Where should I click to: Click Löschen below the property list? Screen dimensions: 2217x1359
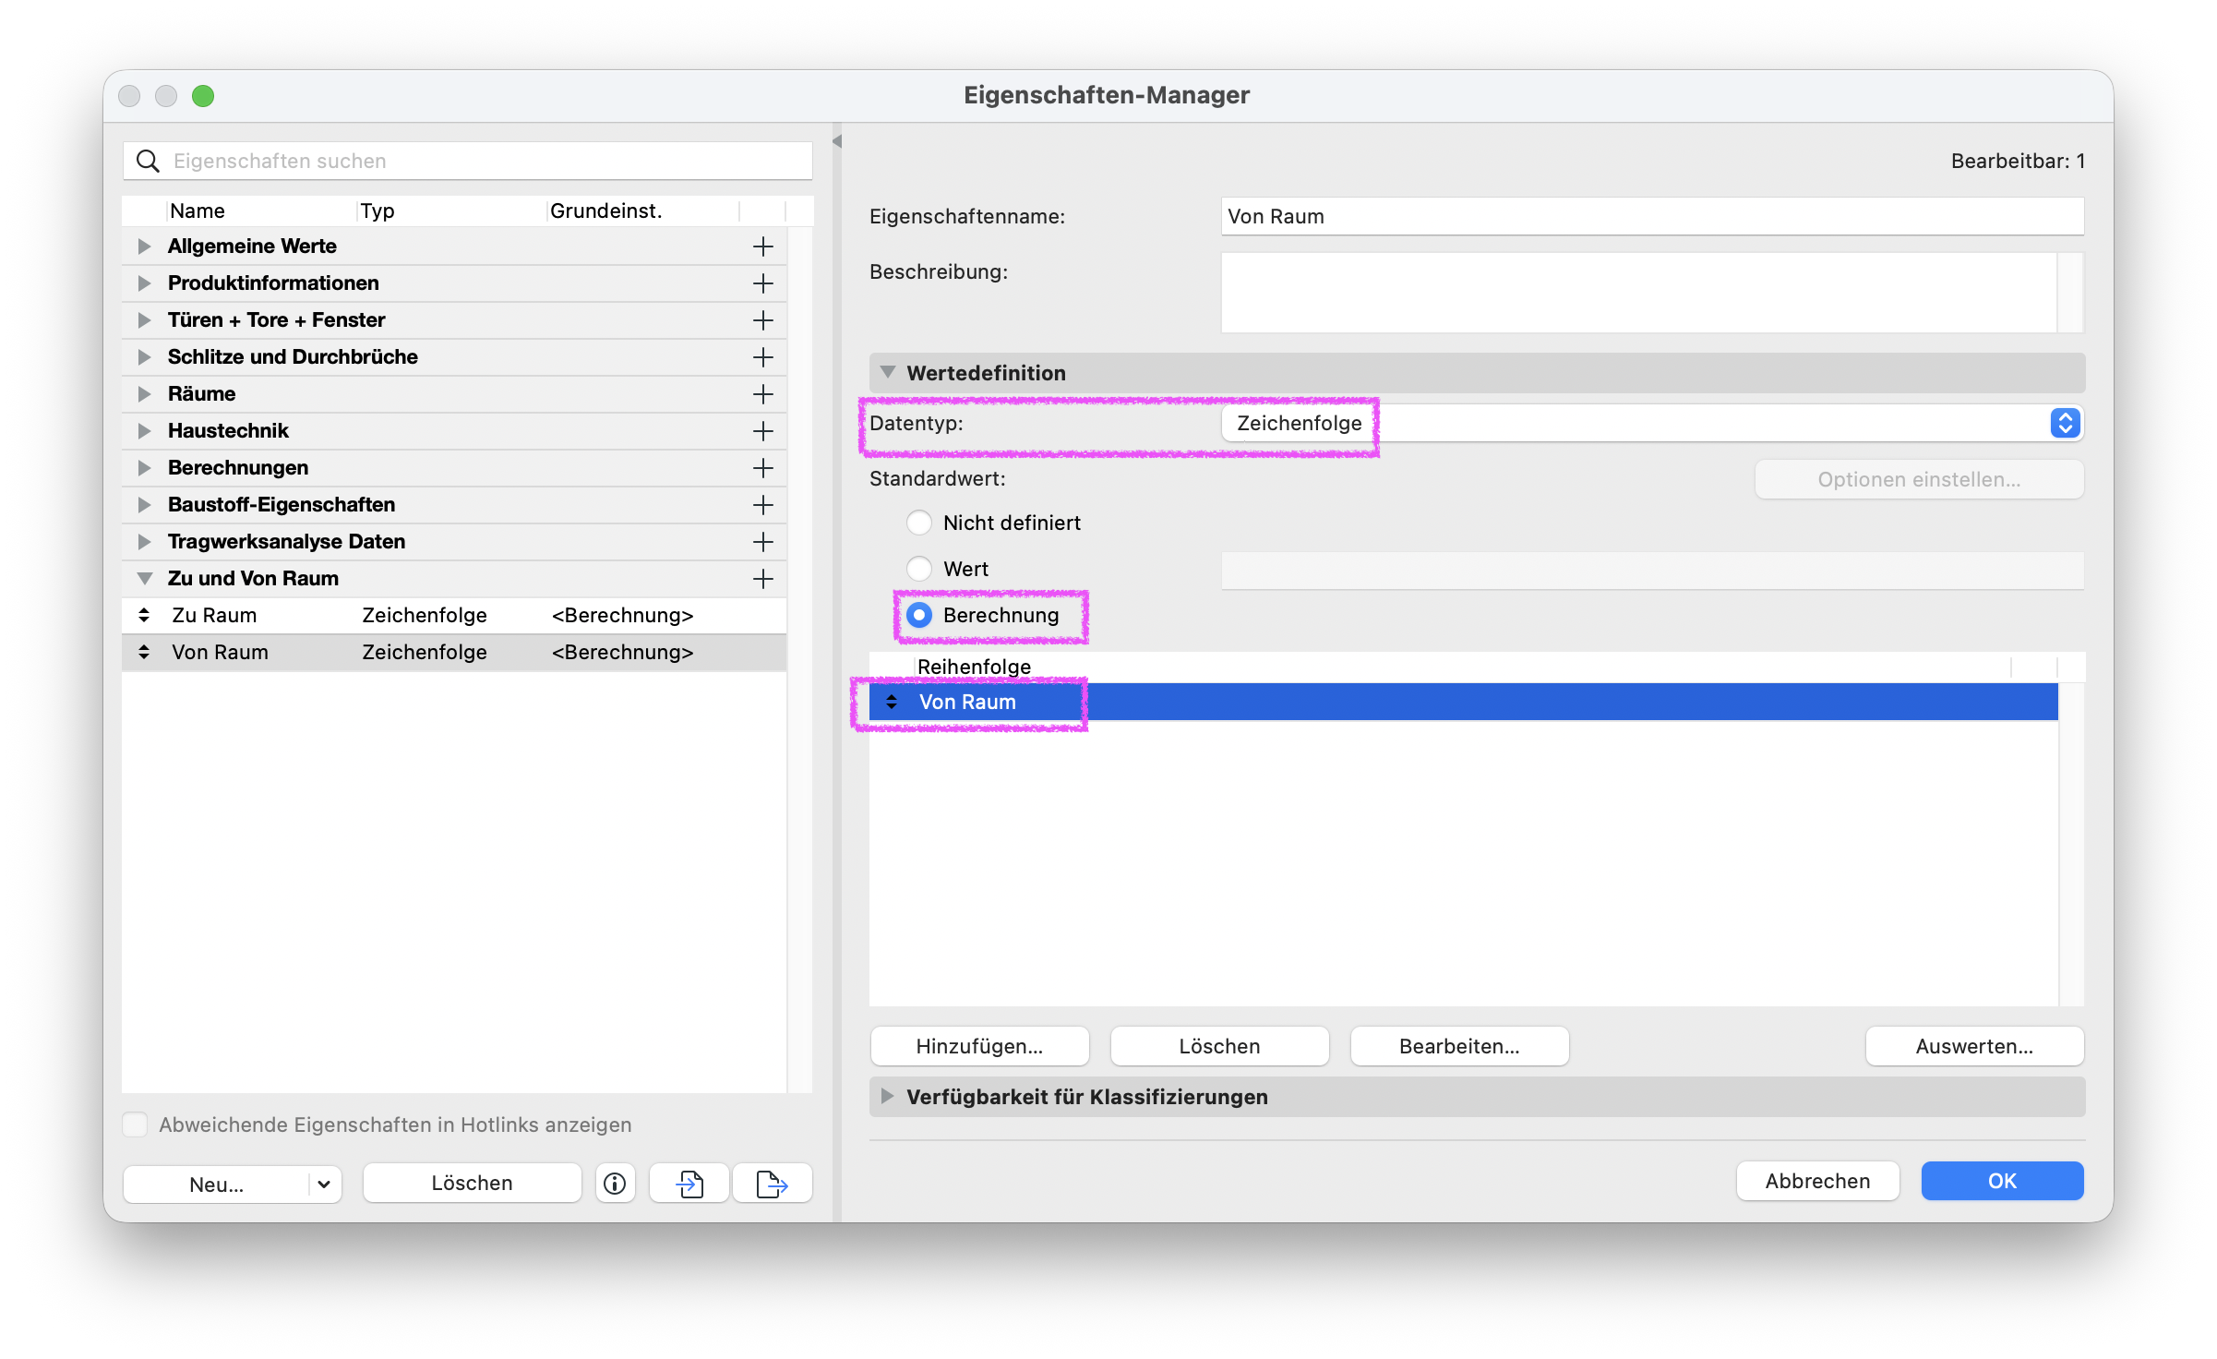pyautogui.click(x=472, y=1183)
